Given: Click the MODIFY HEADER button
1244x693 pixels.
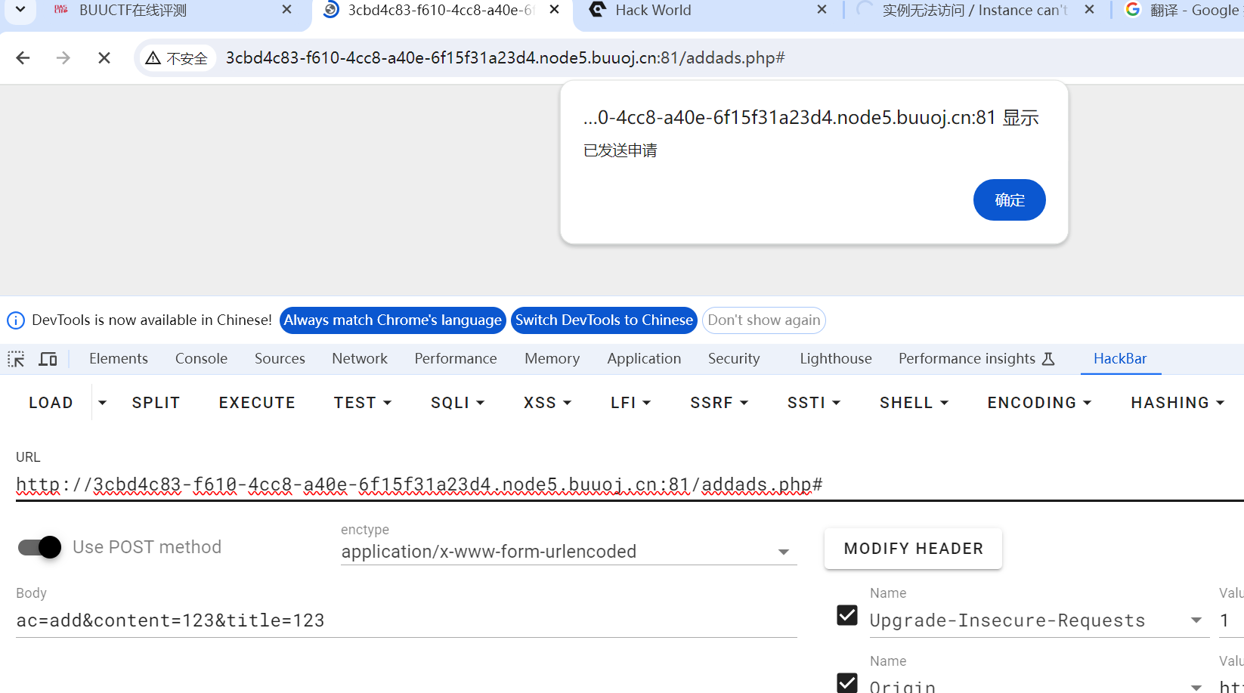Looking at the screenshot, I should coord(913,549).
